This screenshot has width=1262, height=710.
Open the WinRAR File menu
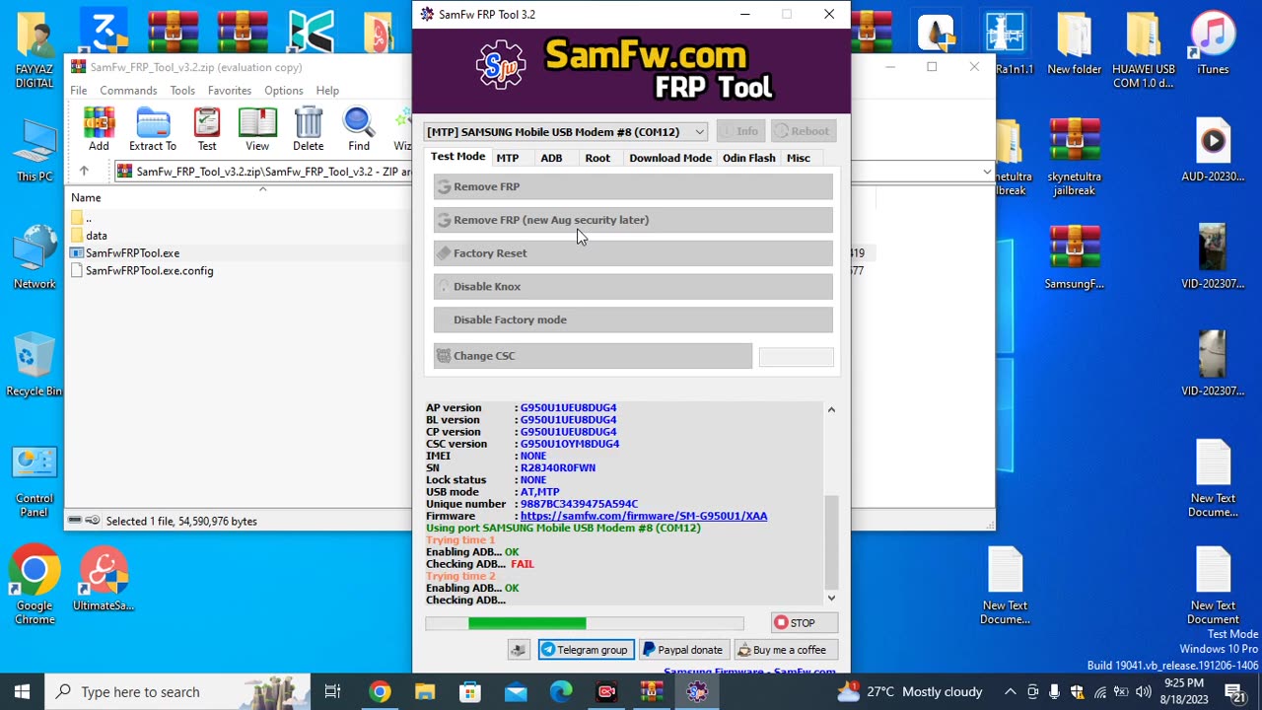(79, 91)
